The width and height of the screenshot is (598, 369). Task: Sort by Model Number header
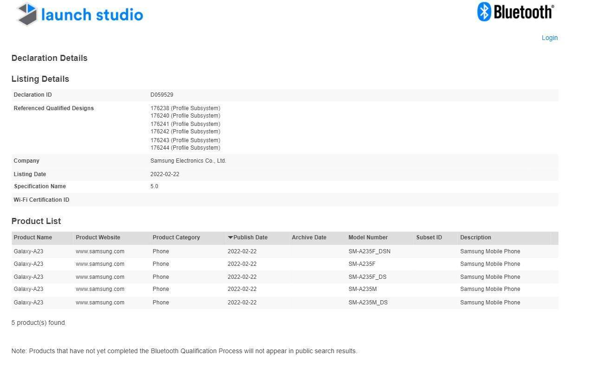tap(368, 237)
